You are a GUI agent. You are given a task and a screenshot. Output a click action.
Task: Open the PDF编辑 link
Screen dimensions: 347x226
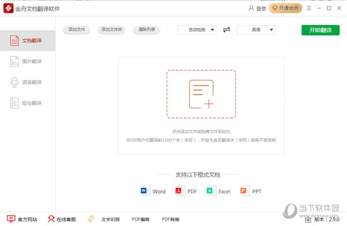coord(141,220)
